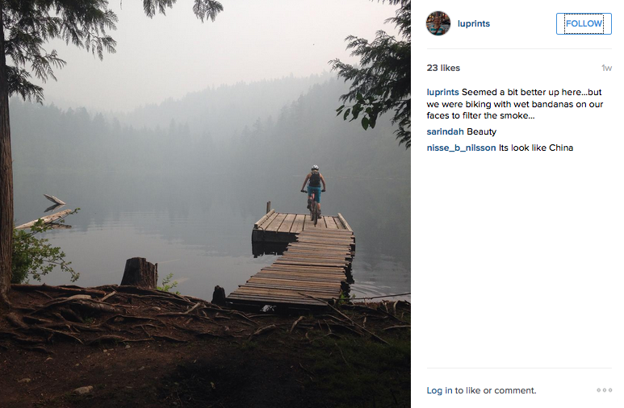Image resolution: width=624 pixels, height=408 pixels.
Task: Open the three-dot more options menu
Action: coord(604,390)
